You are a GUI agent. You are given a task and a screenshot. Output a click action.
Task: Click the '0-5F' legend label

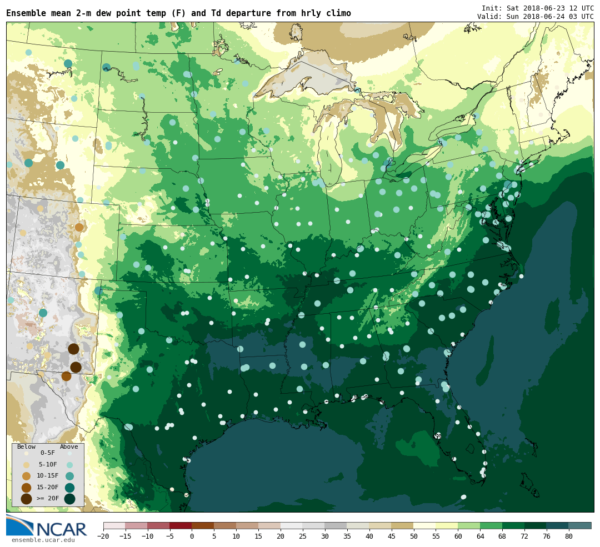pyautogui.click(x=48, y=453)
